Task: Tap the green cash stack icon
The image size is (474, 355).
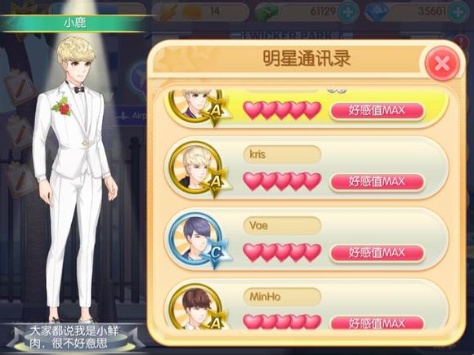Action: point(266,13)
